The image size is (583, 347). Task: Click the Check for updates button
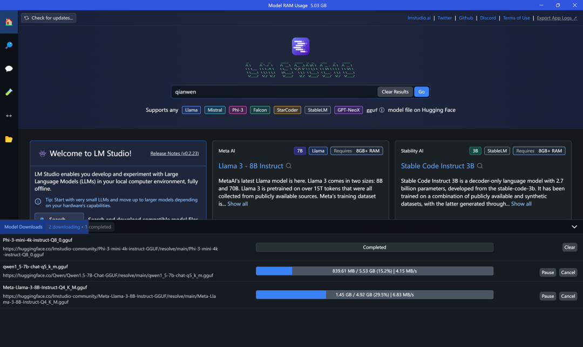[49, 18]
